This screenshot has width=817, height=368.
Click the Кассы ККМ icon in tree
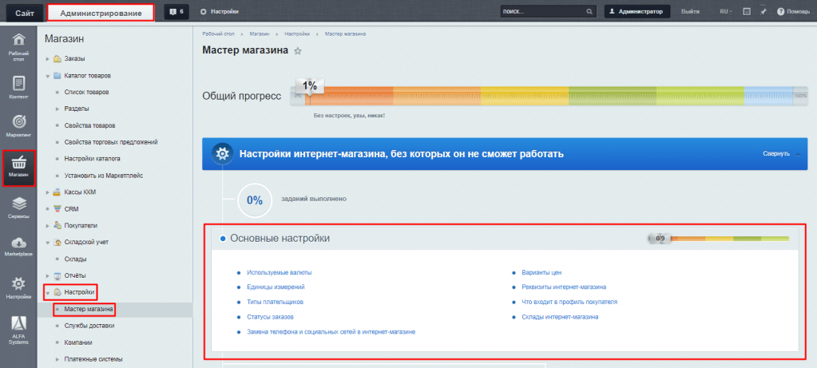click(58, 192)
